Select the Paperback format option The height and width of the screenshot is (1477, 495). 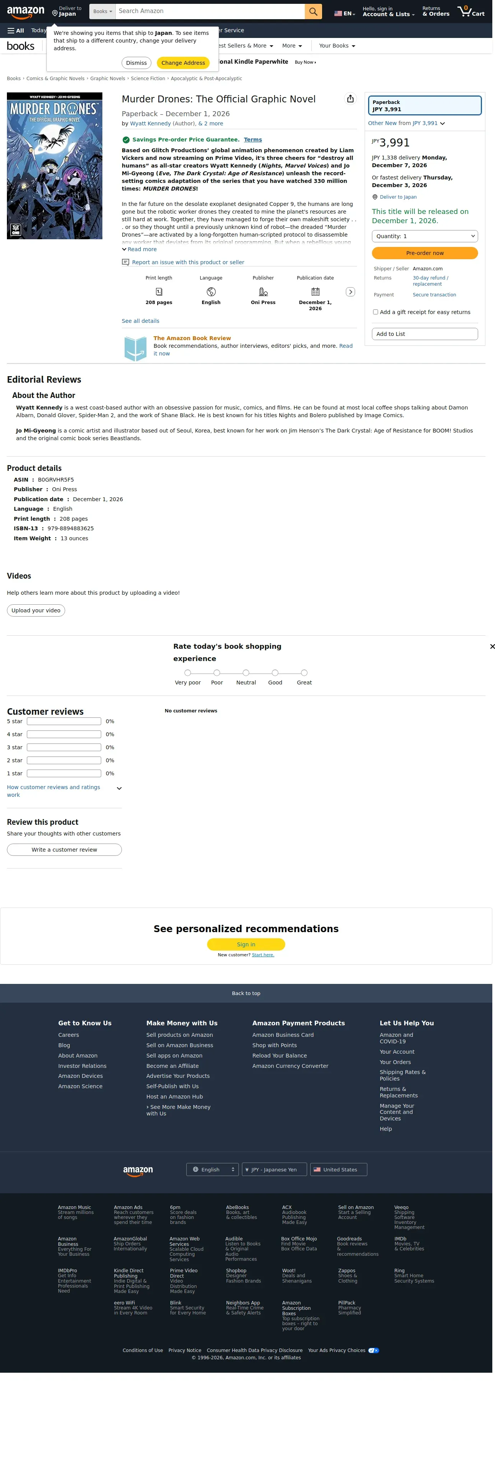pyautogui.click(x=424, y=105)
